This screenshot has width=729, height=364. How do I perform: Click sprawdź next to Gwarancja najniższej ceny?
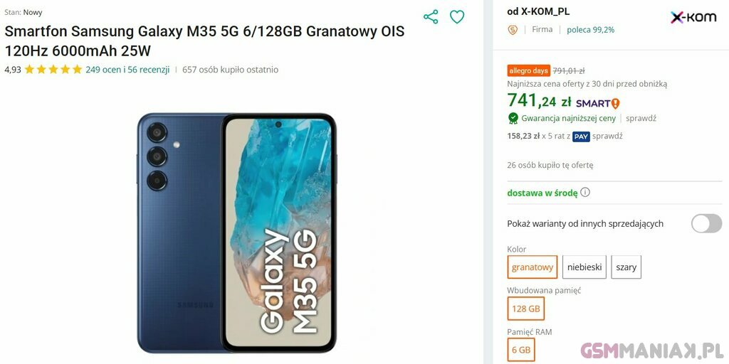(641, 119)
